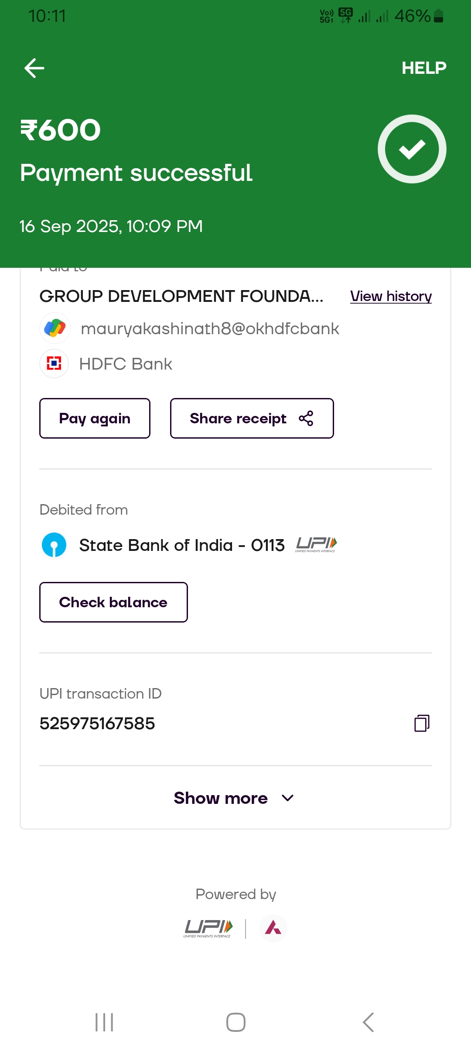471x1052 pixels.
Task: Tap the back arrow in green header
Action: tap(34, 68)
